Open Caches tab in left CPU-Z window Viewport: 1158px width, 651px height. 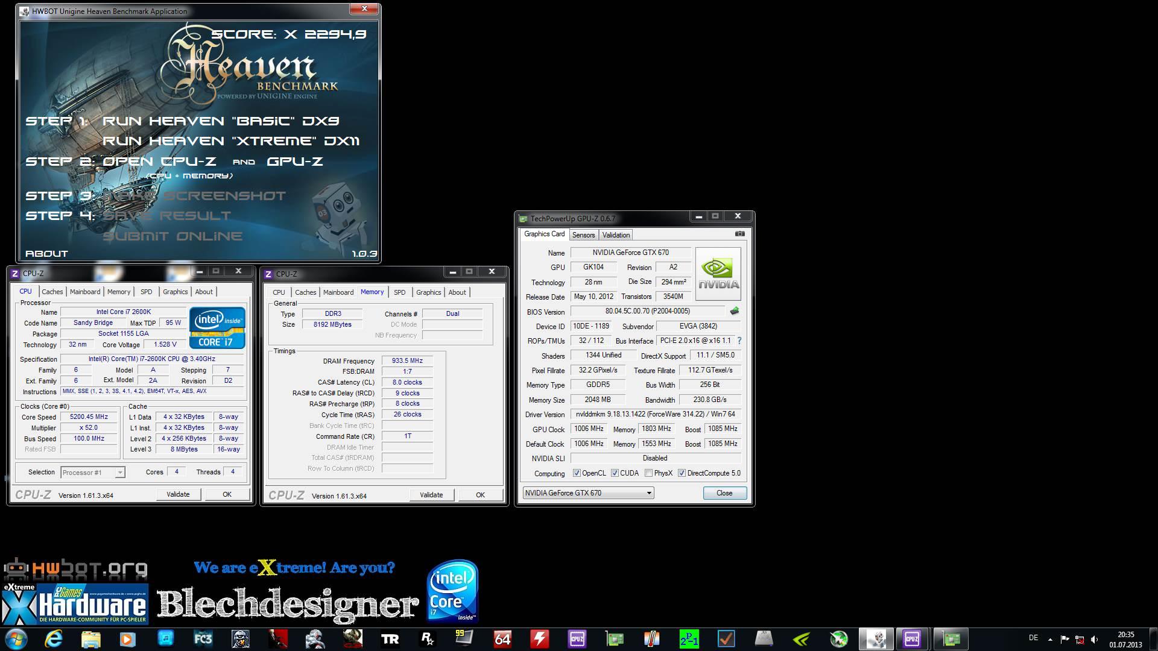(x=52, y=292)
